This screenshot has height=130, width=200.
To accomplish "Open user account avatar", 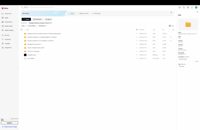I will (x=196, y=7).
